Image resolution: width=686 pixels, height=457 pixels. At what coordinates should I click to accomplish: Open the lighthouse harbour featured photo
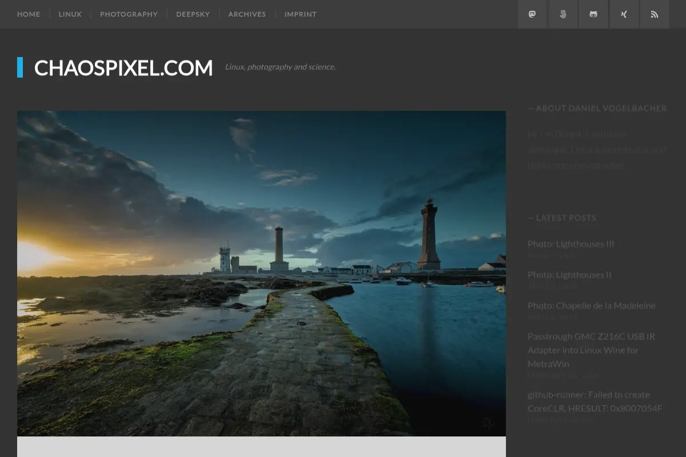click(x=261, y=274)
